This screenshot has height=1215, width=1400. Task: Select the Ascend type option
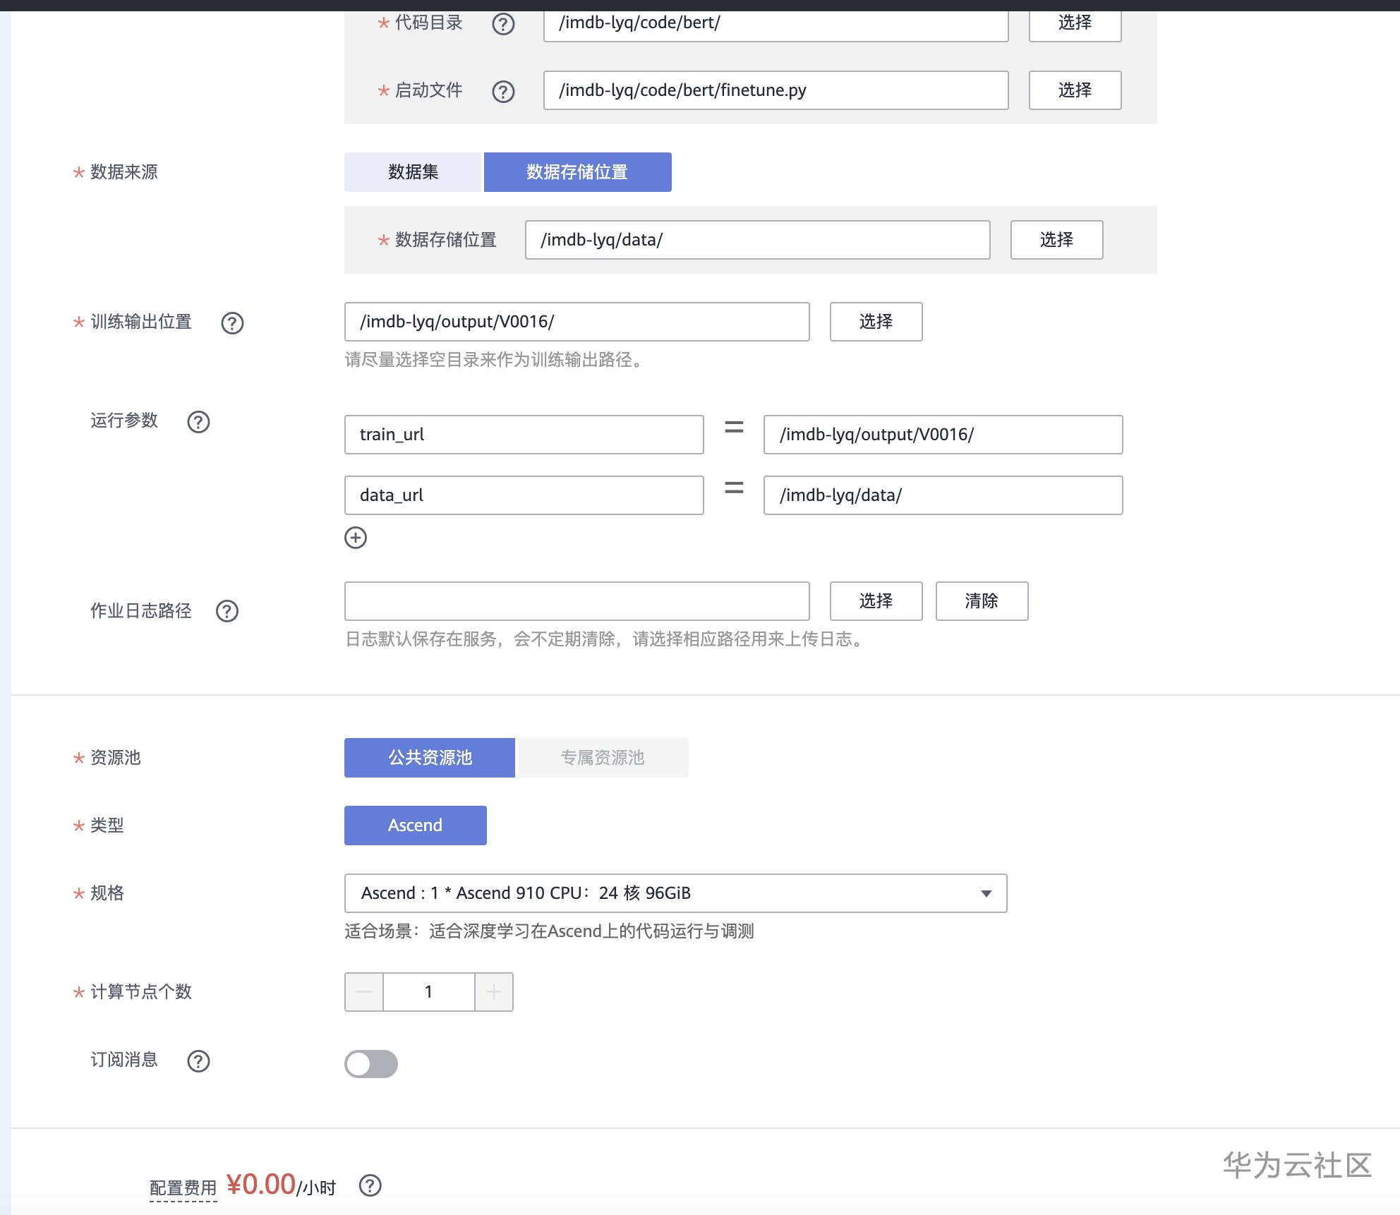415,826
